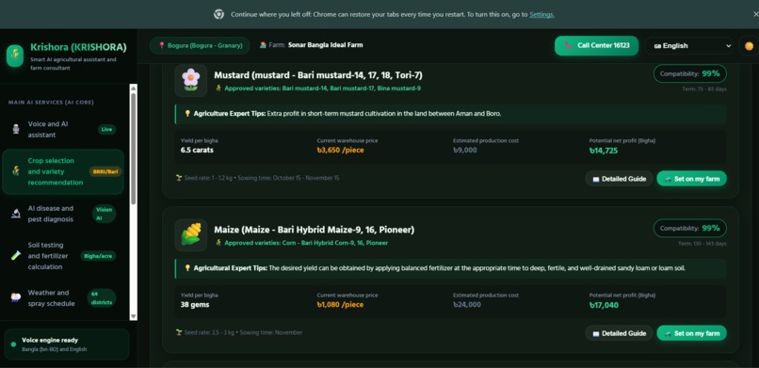Follow the Settings link in Chrome banner
This screenshot has height=368, width=759.
pyautogui.click(x=541, y=14)
